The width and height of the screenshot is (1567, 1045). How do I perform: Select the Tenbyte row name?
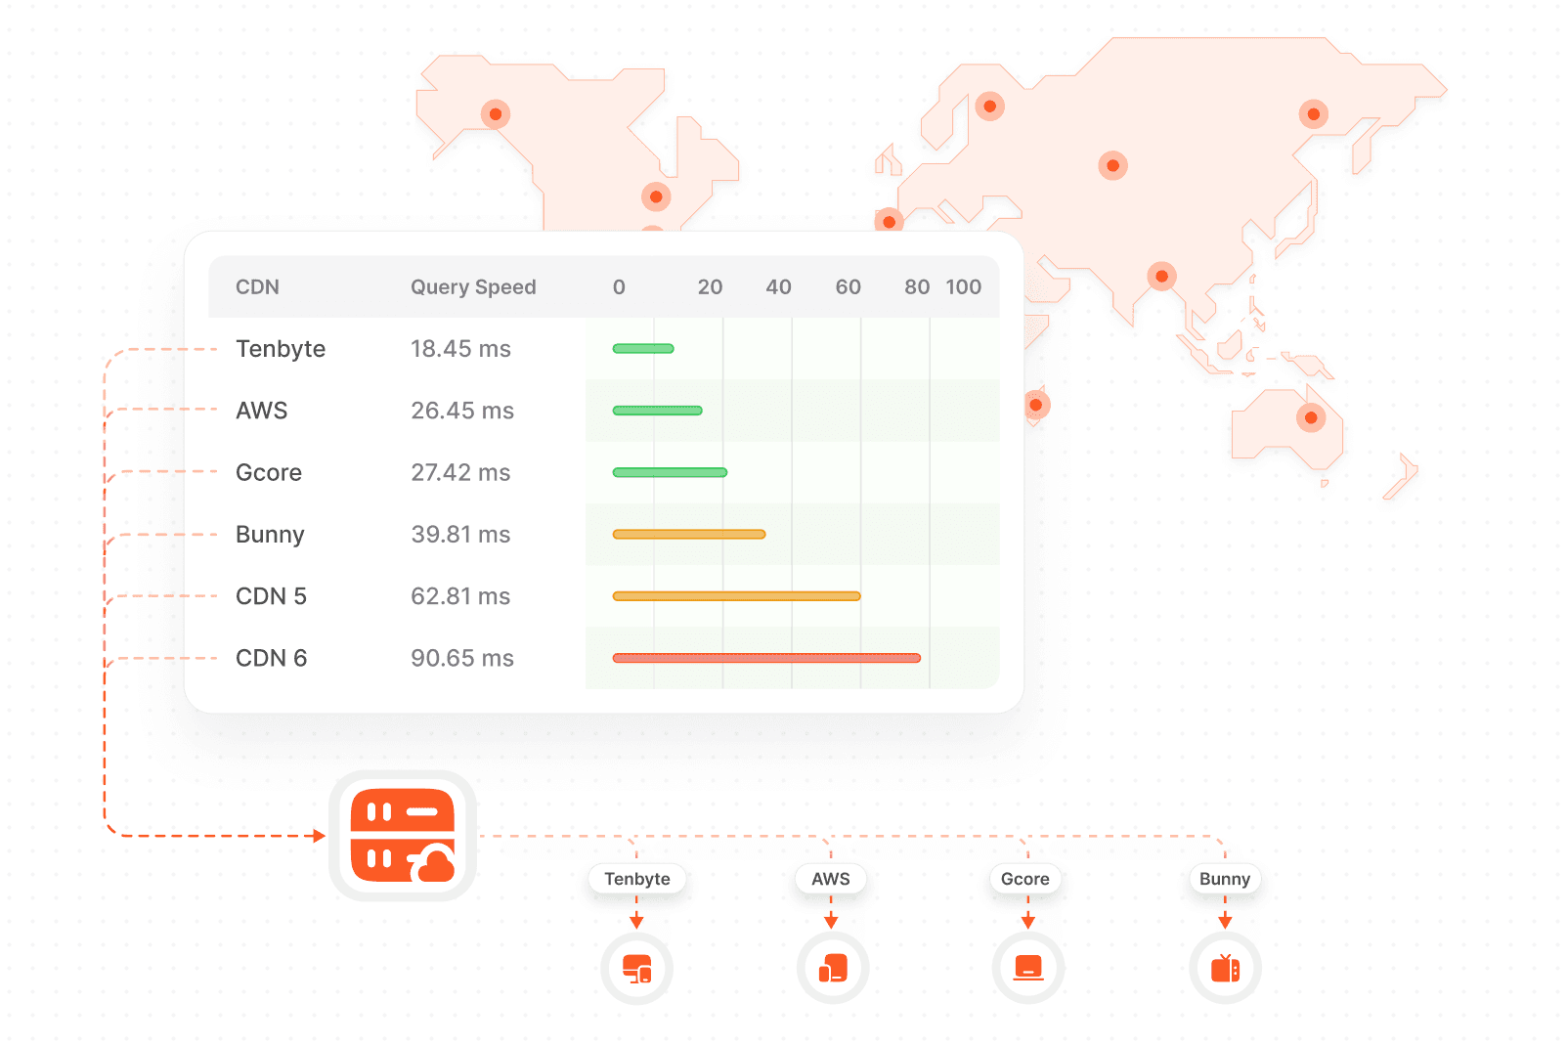(x=281, y=349)
